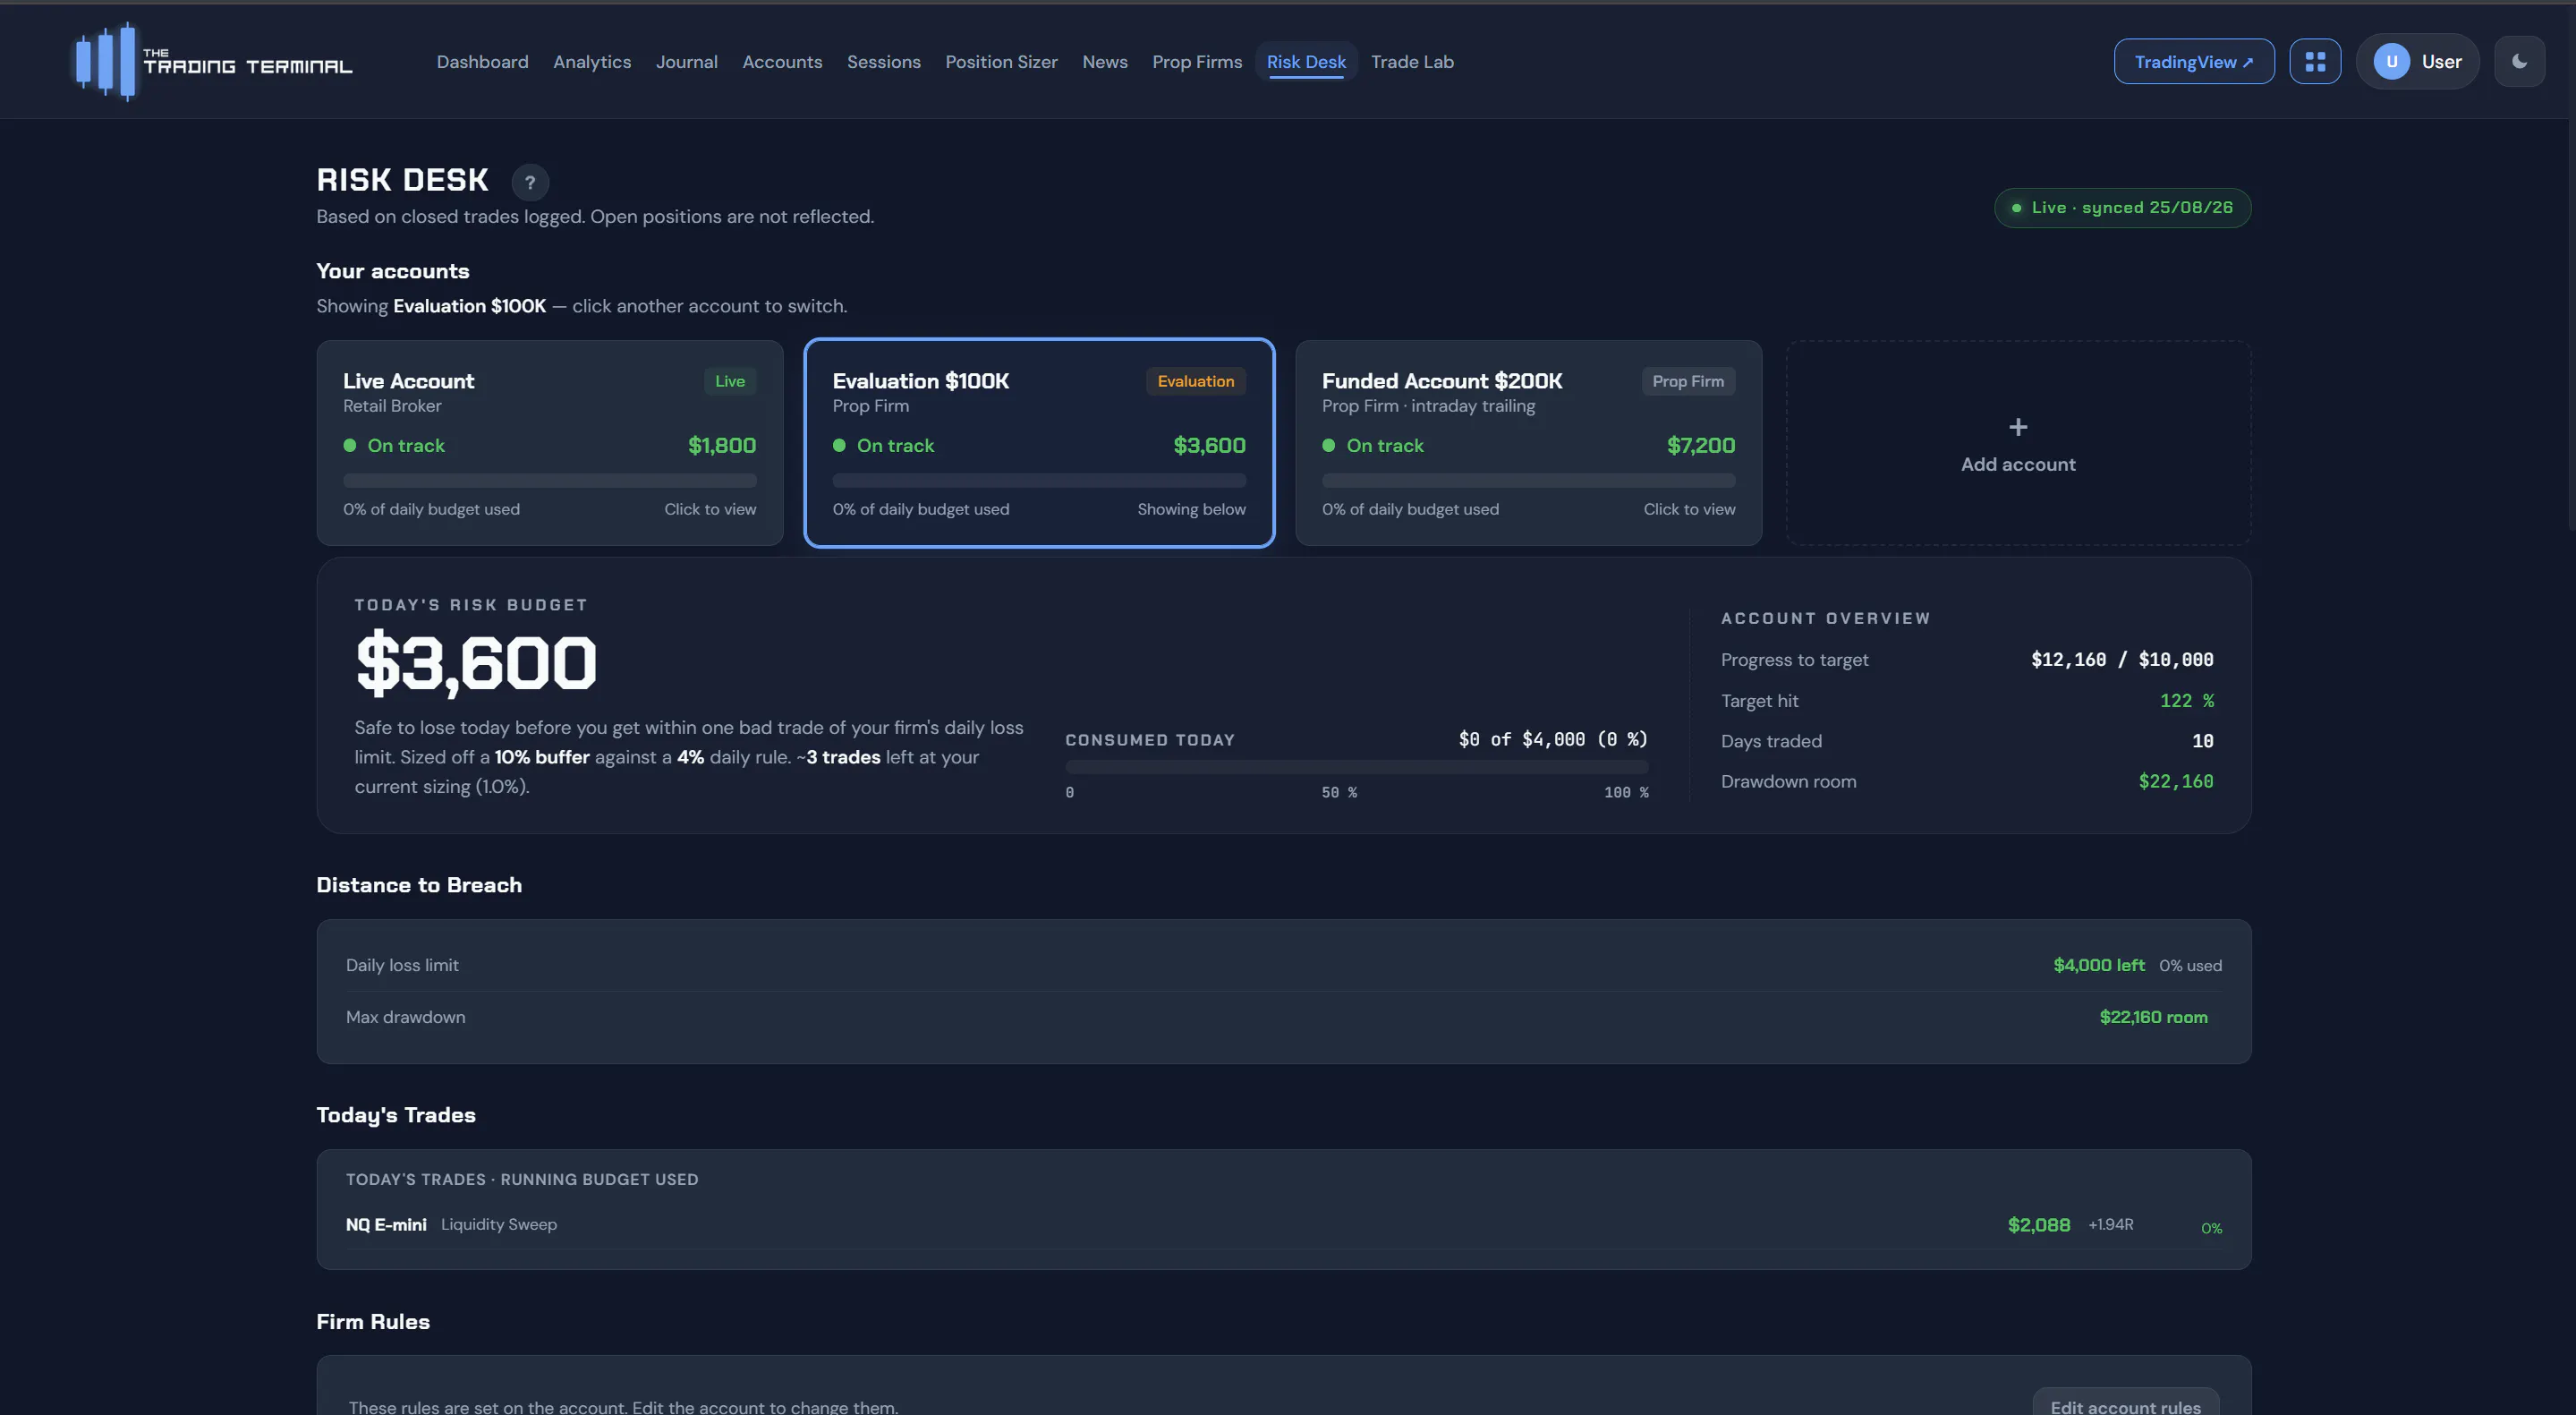Open the grid apps menu icon
Image resolution: width=2576 pixels, height=1415 pixels.
[2314, 62]
